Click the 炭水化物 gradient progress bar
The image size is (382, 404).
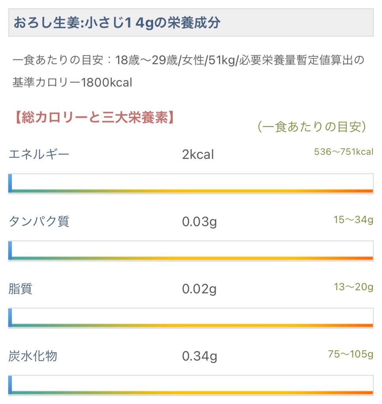pos(191,385)
